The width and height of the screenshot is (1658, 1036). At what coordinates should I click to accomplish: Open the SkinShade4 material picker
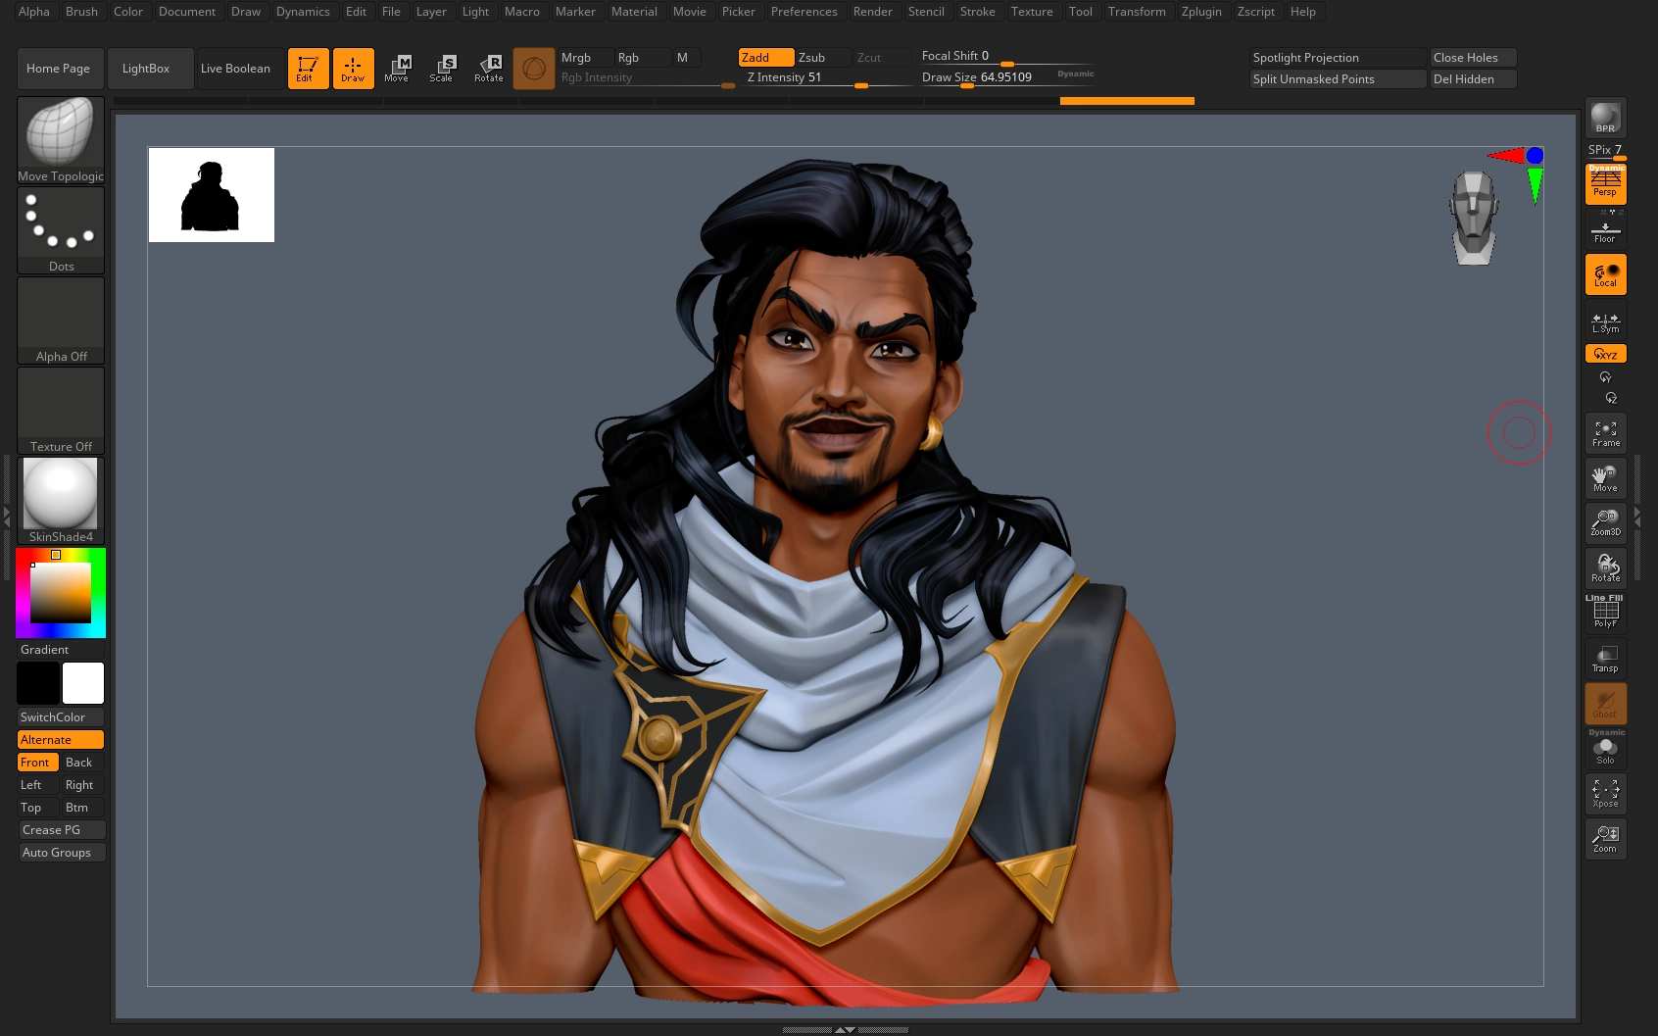tap(61, 500)
